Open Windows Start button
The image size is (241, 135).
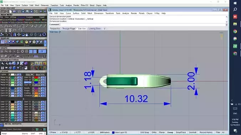point(235,3)
